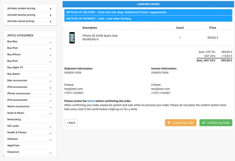Select the Method of Delivery bar
The height and width of the screenshot is (161, 235).
point(148,12)
